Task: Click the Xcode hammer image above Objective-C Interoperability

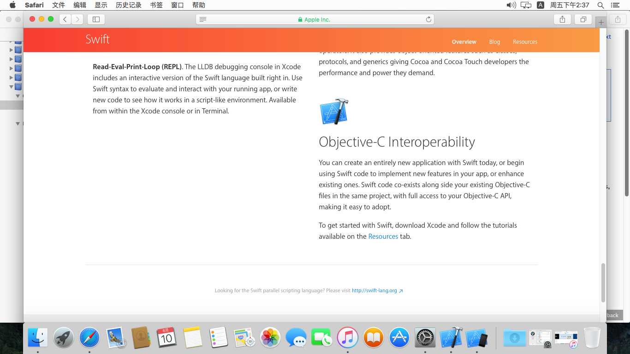Action: pyautogui.click(x=334, y=112)
